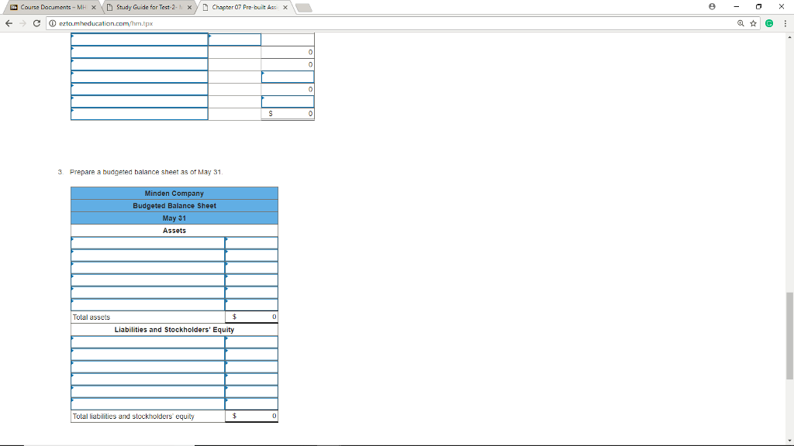The height and width of the screenshot is (446, 794).
Task: Select the third liability name dropdown field
Action: [148, 367]
